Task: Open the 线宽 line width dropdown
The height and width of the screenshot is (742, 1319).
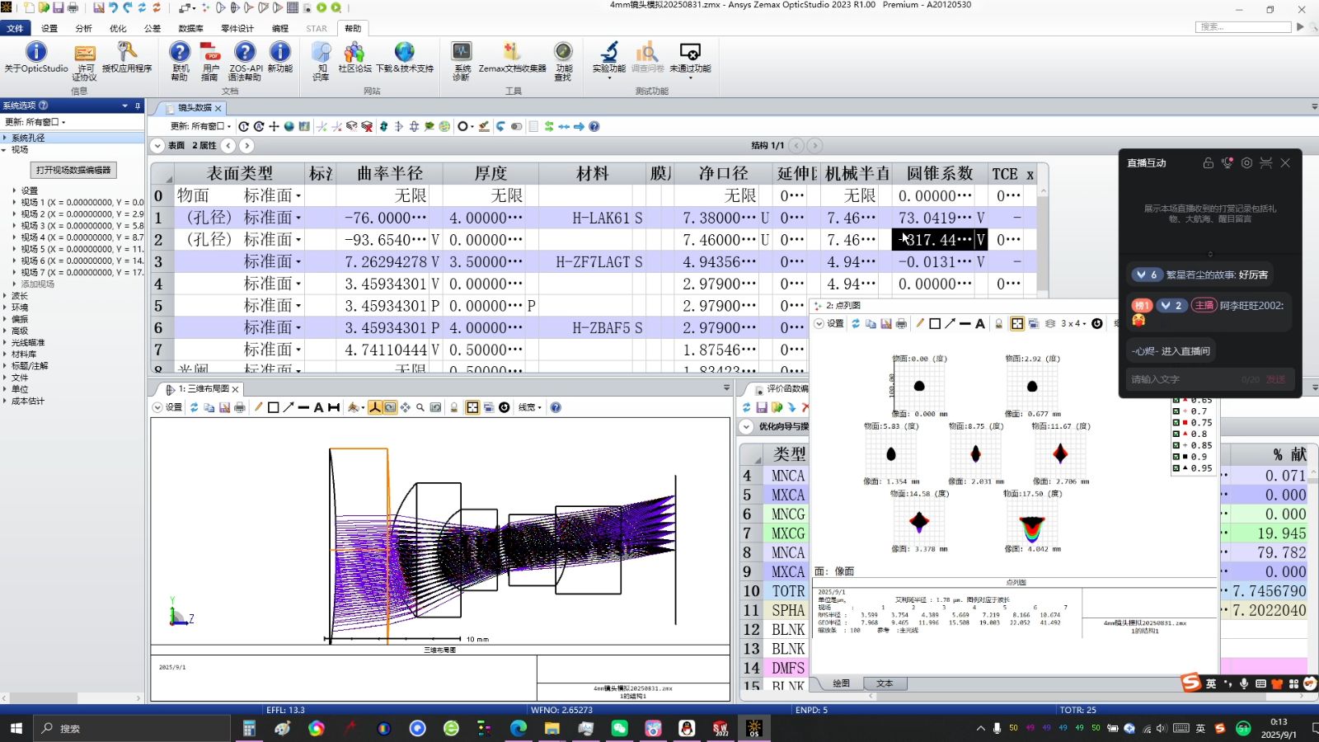Action: point(529,407)
